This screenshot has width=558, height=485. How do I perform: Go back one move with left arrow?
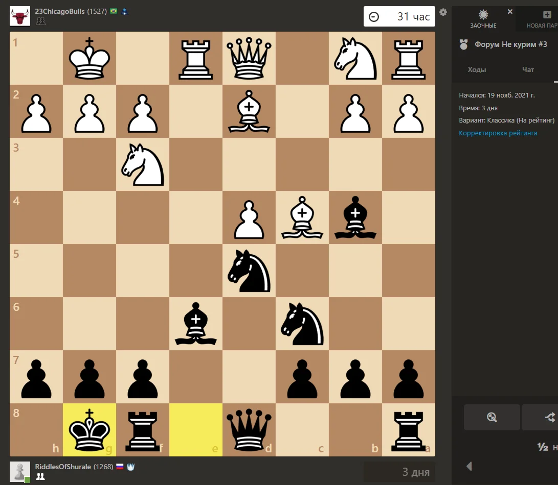pyautogui.click(x=469, y=466)
